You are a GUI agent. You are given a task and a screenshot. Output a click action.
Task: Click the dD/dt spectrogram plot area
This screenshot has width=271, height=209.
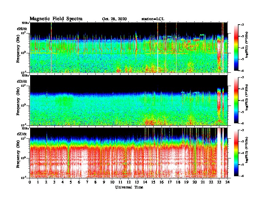pos(129,100)
